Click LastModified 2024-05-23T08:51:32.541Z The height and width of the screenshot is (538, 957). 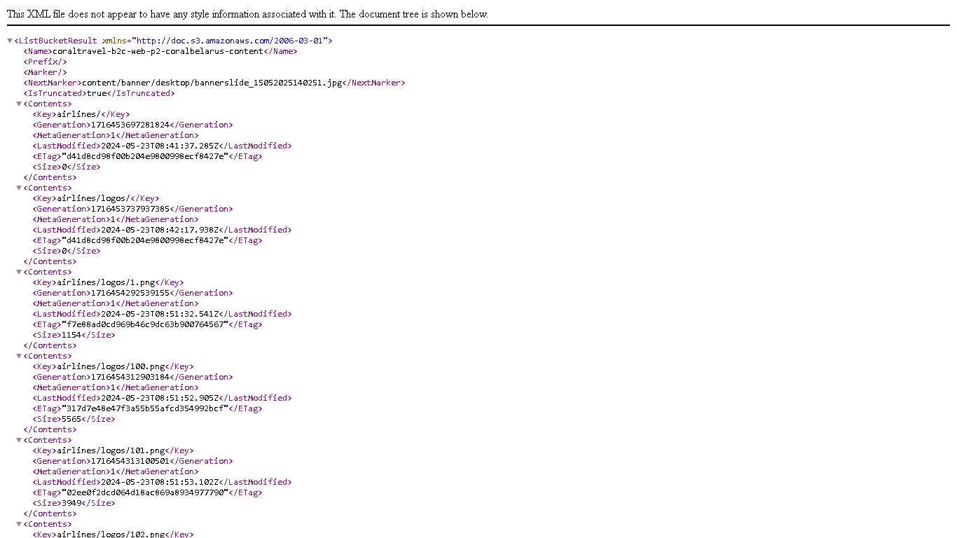tap(160, 314)
